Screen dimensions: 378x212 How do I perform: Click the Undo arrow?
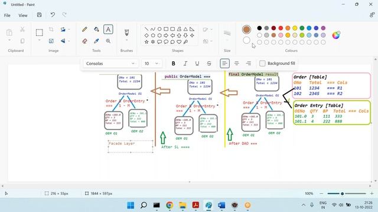pyautogui.click(x=53, y=15)
